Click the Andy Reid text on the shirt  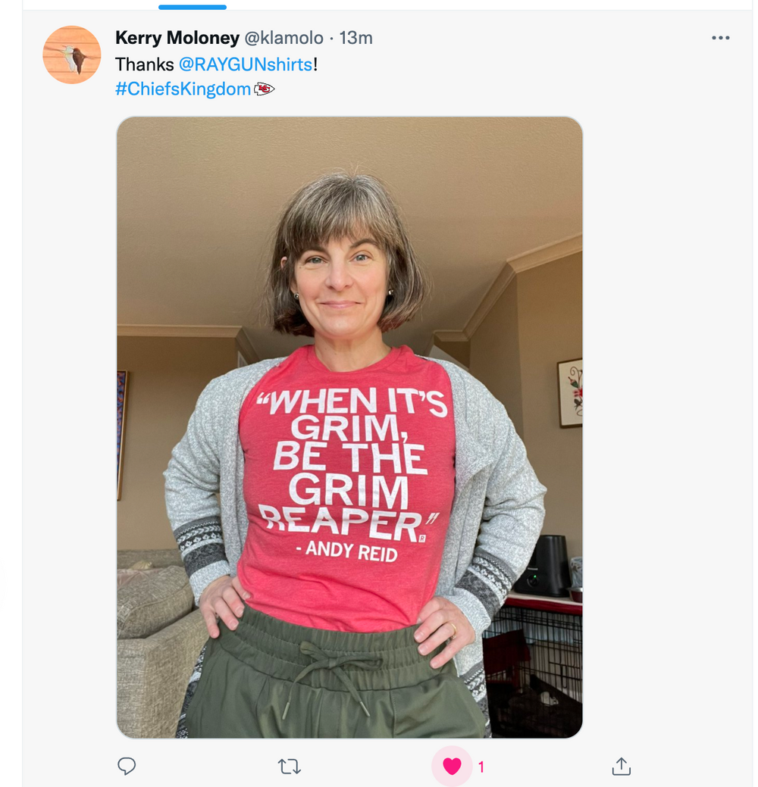pyautogui.click(x=352, y=551)
